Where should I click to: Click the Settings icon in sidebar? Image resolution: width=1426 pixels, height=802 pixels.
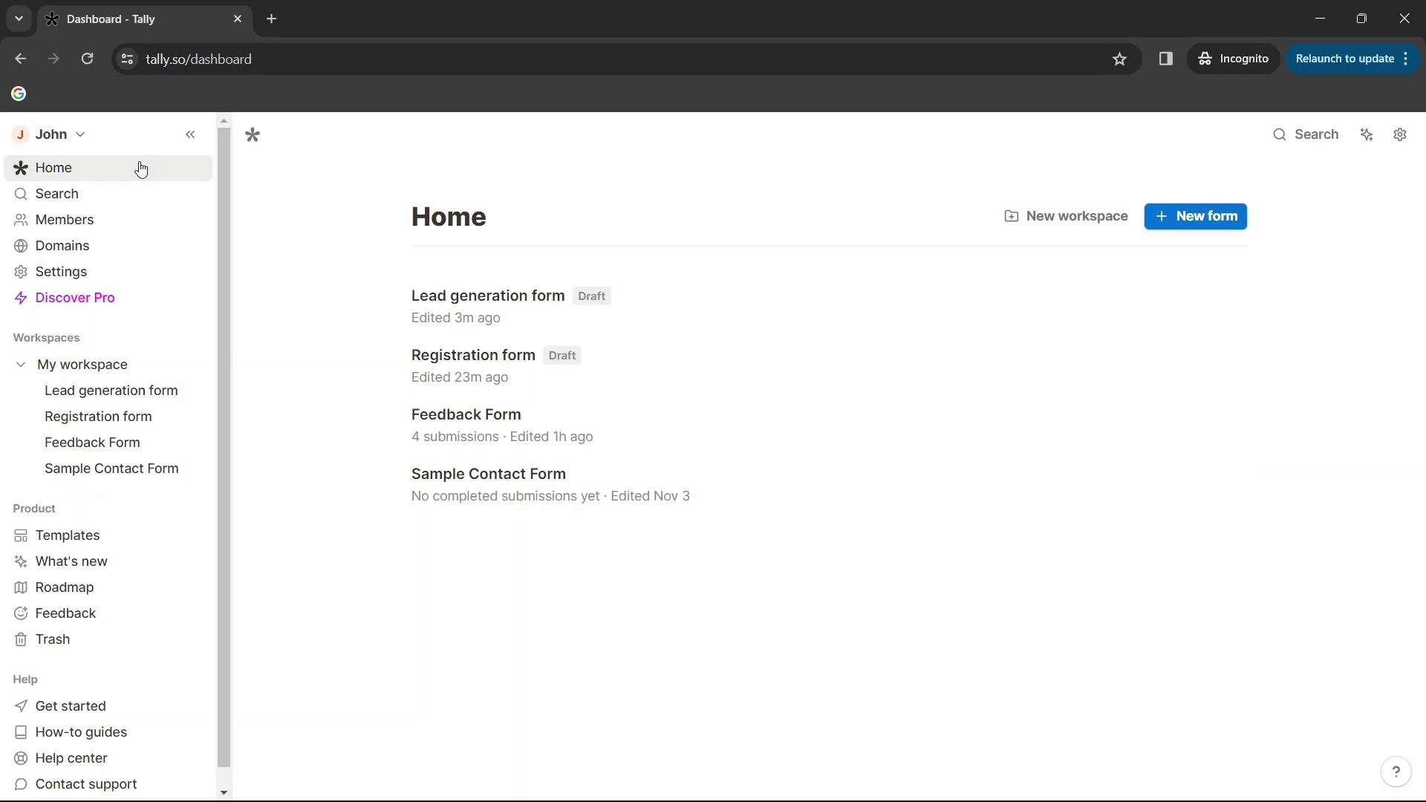21,271
